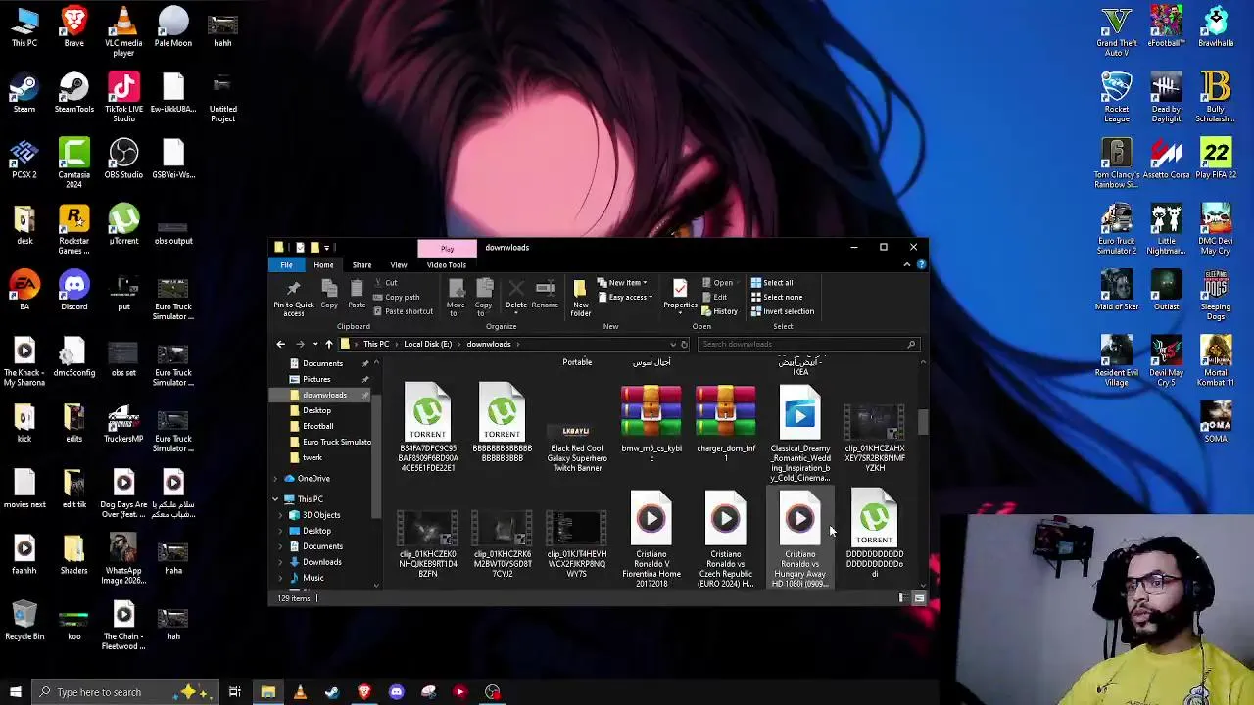Click Paste shortcut in ribbon
The width and height of the screenshot is (1254, 705).
point(403,311)
